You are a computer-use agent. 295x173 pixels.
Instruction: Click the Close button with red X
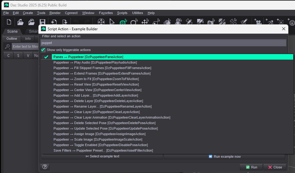275,167
